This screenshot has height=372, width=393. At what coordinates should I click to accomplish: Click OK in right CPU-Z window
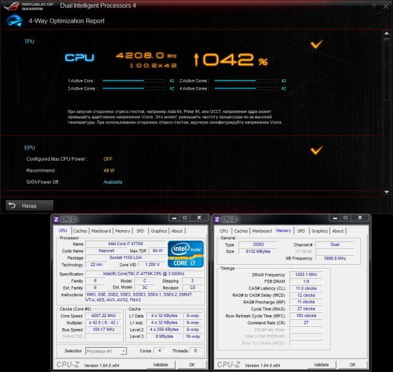point(352,365)
